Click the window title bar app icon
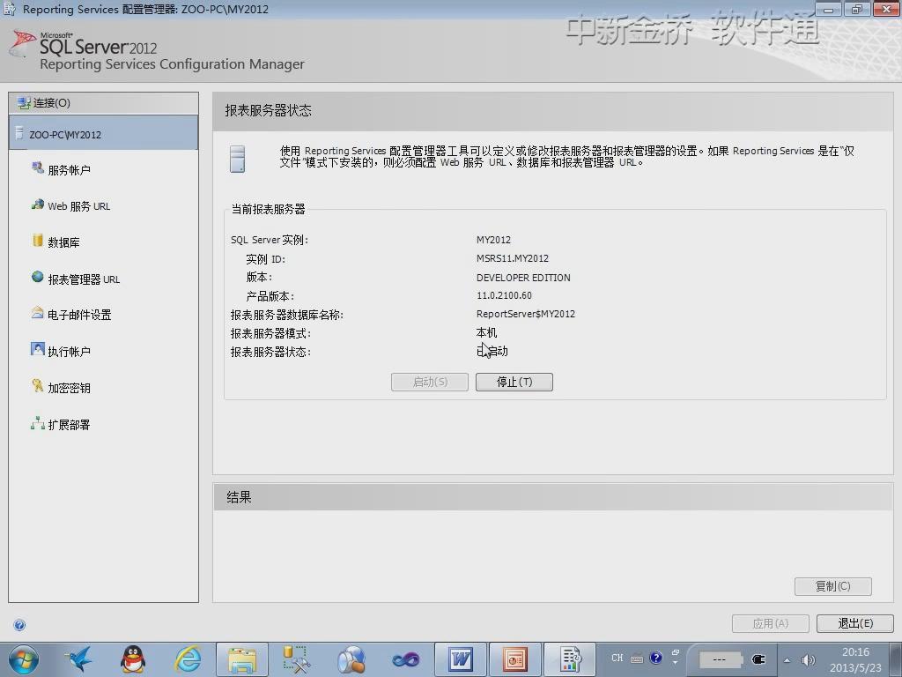The height and width of the screenshot is (677, 902). click(10, 9)
